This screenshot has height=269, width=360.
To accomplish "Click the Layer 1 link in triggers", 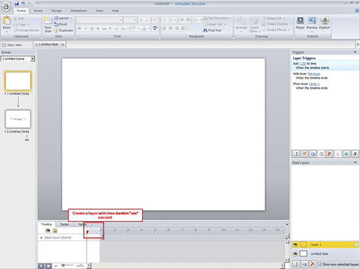I will tap(314, 84).
